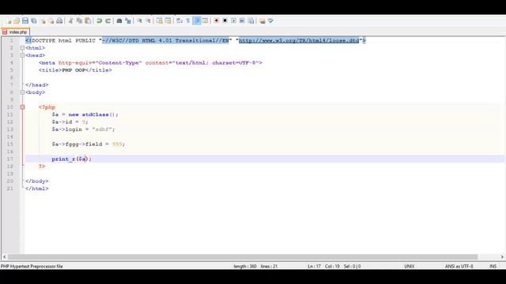The width and height of the screenshot is (506, 284).
Task: Click the $a->login assignment line
Action: click(x=83, y=129)
